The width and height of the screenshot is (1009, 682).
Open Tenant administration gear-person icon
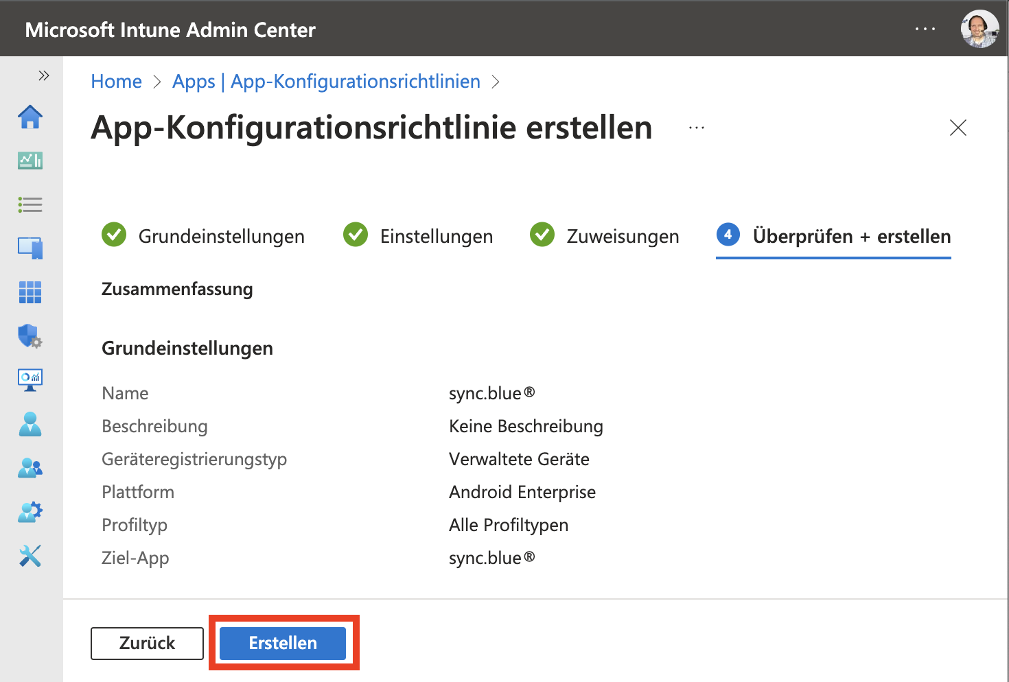[x=30, y=512]
